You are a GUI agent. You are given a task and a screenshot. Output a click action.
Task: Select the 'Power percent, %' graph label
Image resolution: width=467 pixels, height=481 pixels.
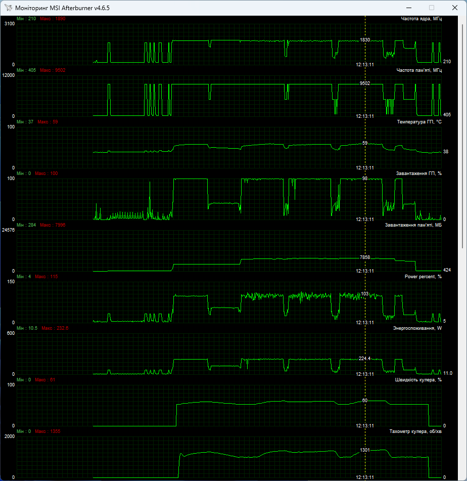423,276
